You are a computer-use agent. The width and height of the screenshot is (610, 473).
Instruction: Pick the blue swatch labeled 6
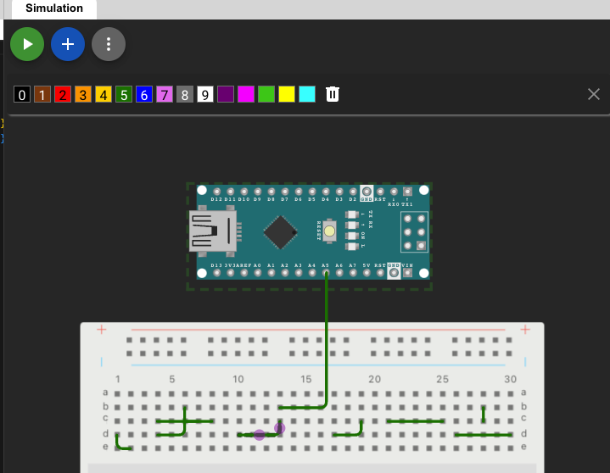tap(144, 94)
